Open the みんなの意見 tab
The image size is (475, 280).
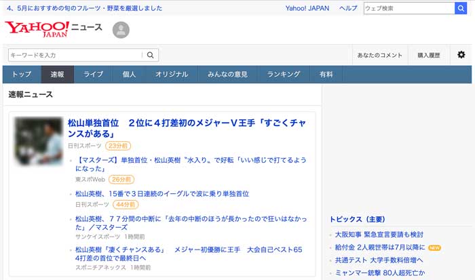point(228,74)
